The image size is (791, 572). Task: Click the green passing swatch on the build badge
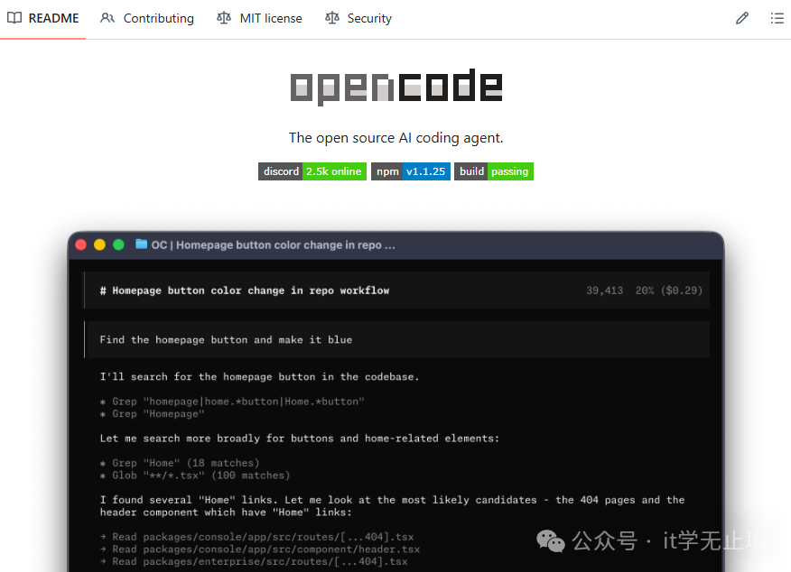click(511, 171)
